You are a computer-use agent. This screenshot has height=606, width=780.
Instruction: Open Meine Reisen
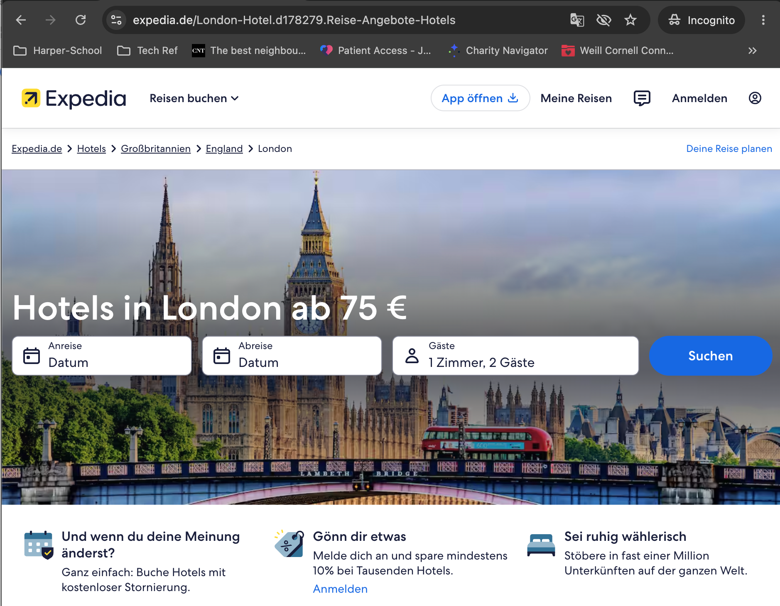576,98
